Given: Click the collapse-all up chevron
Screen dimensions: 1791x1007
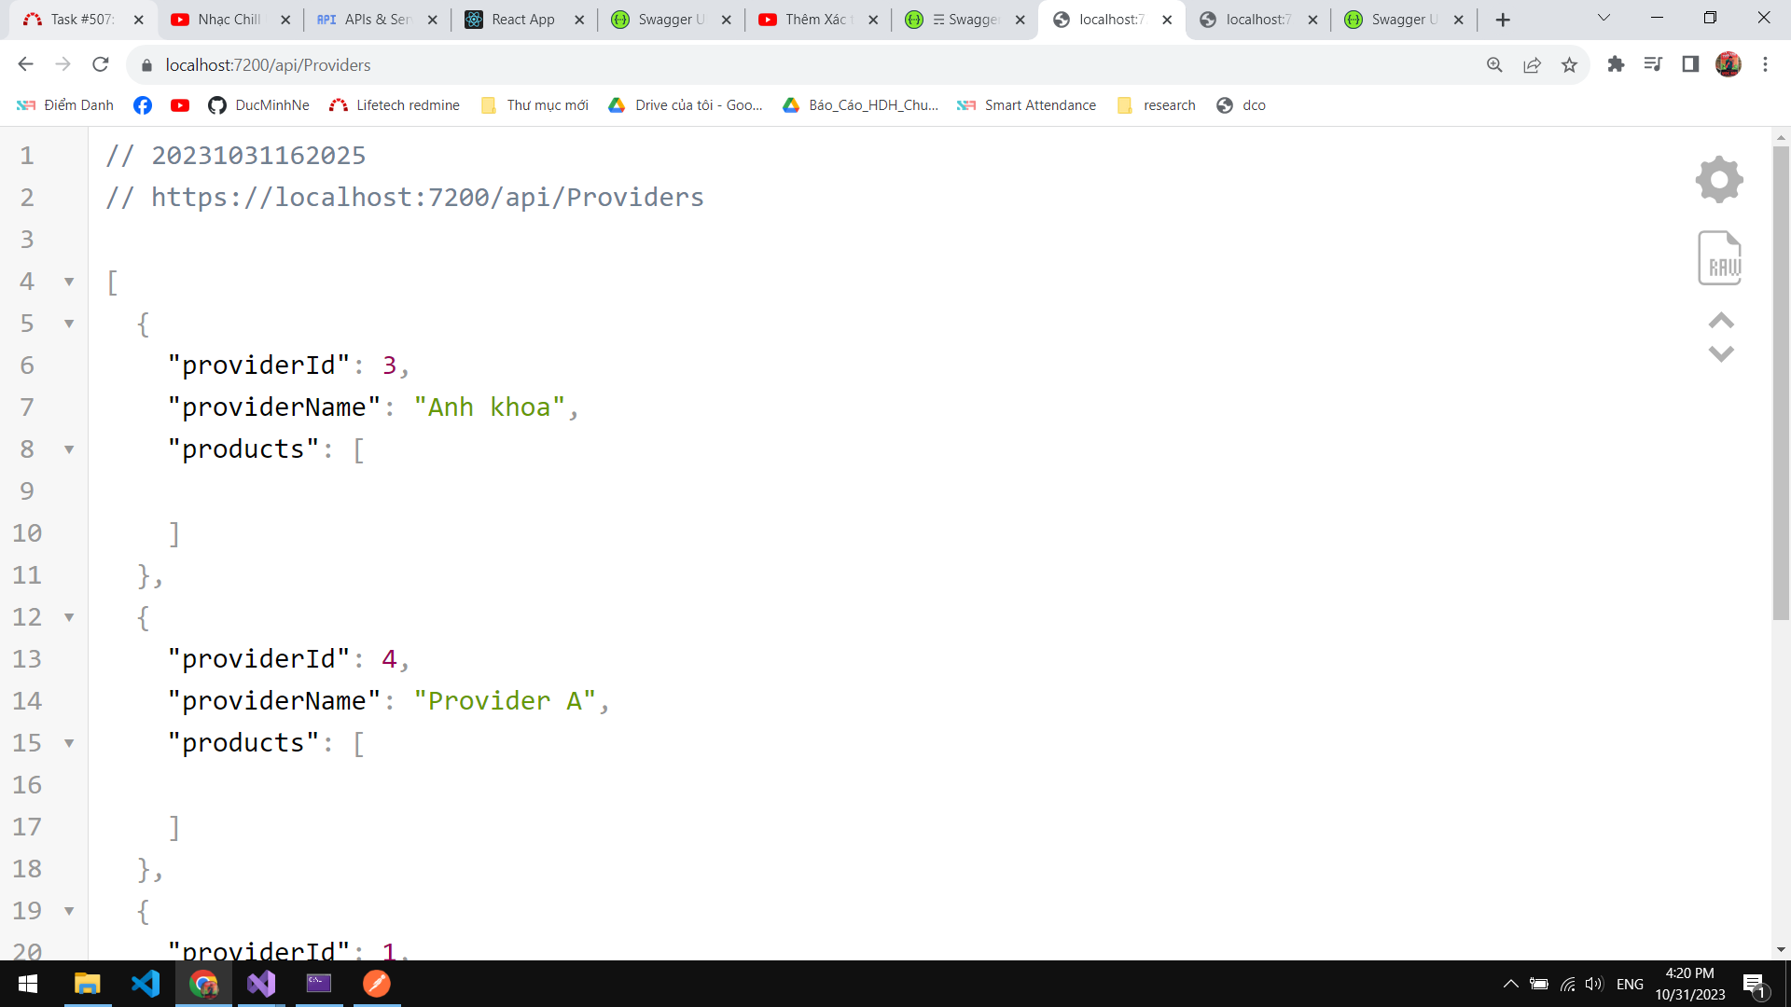Looking at the screenshot, I should [x=1720, y=321].
